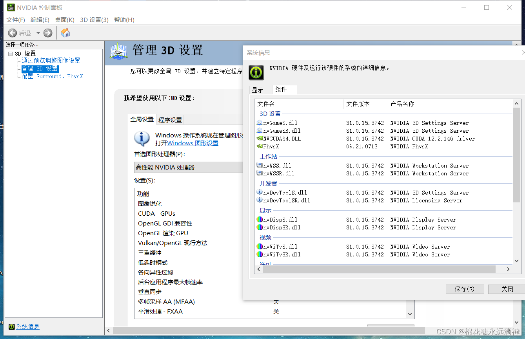The width and height of the screenshot is (525, 339).
Task: Select 配置 Surround、PhysX in task tree
Action: pyautogui.click(x=52, y=76)
